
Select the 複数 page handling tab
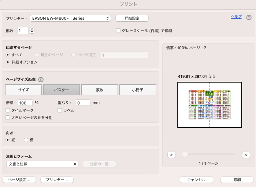[x=99, y=90]
